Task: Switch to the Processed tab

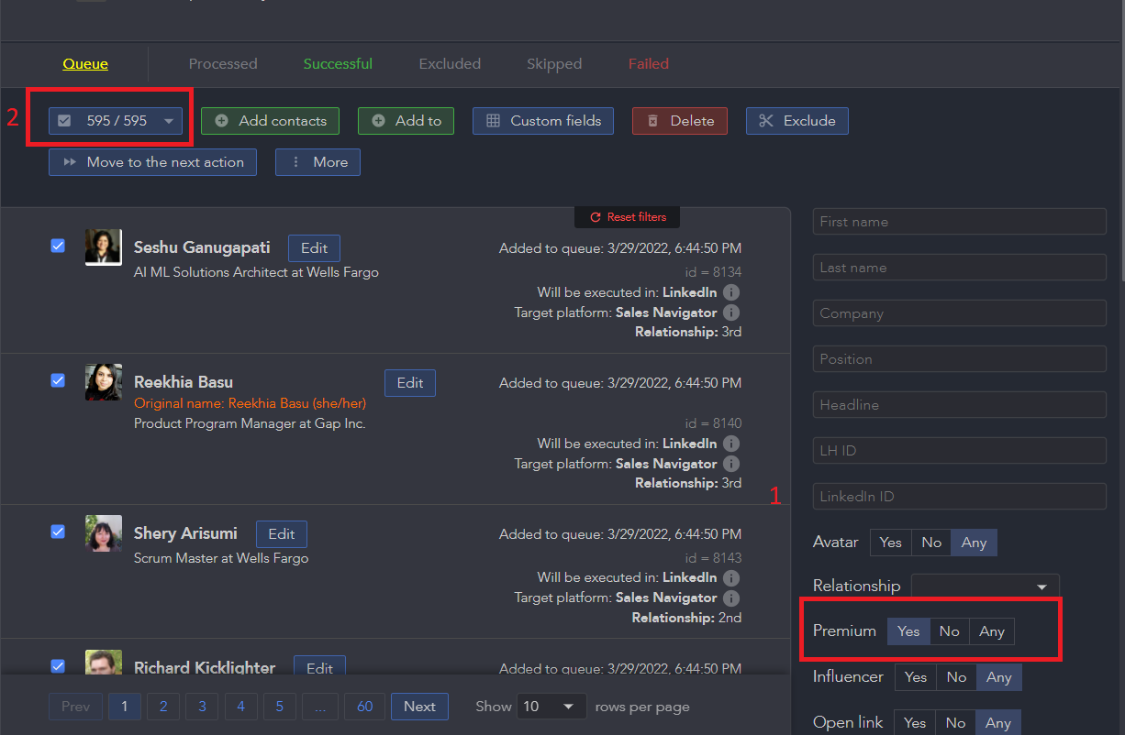Action: 223,63
